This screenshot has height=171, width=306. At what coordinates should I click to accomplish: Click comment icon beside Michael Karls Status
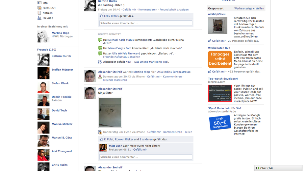tap(100, 40)
